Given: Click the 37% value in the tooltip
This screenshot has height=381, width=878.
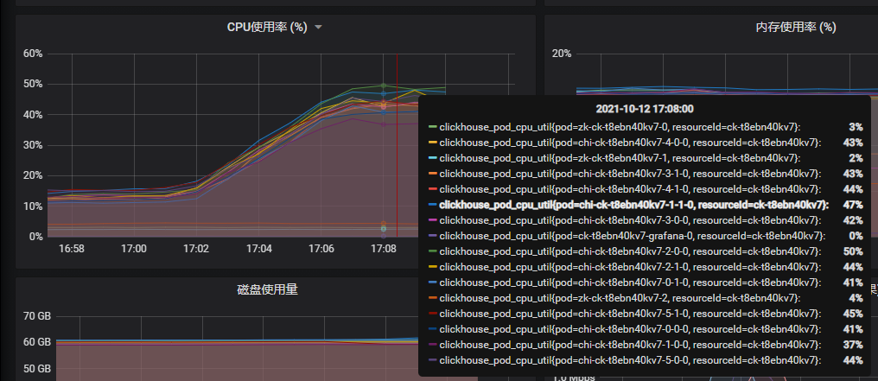Looking at the screenshot, I should pos(853,344).
